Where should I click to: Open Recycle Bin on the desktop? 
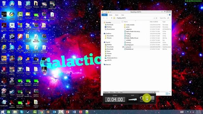4,4
